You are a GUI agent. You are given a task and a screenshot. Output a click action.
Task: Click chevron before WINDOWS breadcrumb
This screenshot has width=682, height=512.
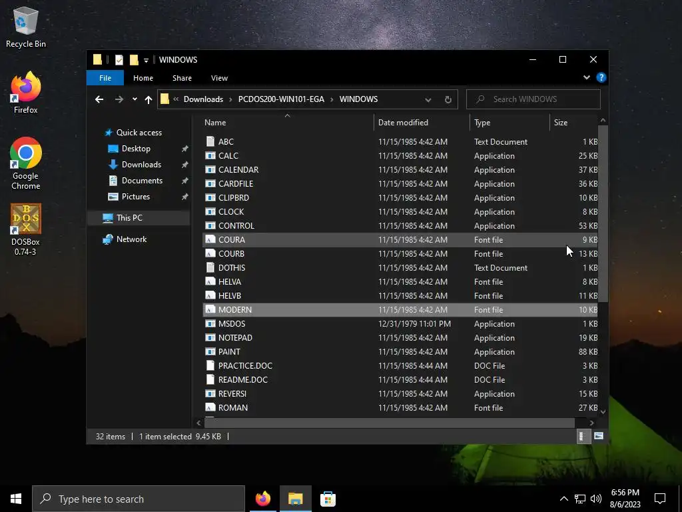[332, 99]
